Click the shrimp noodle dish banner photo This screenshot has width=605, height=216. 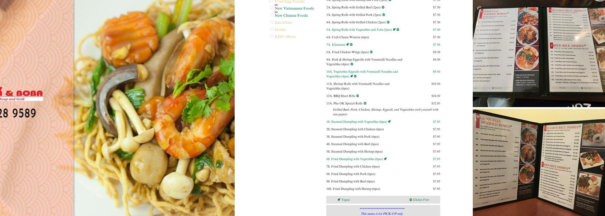155,108
